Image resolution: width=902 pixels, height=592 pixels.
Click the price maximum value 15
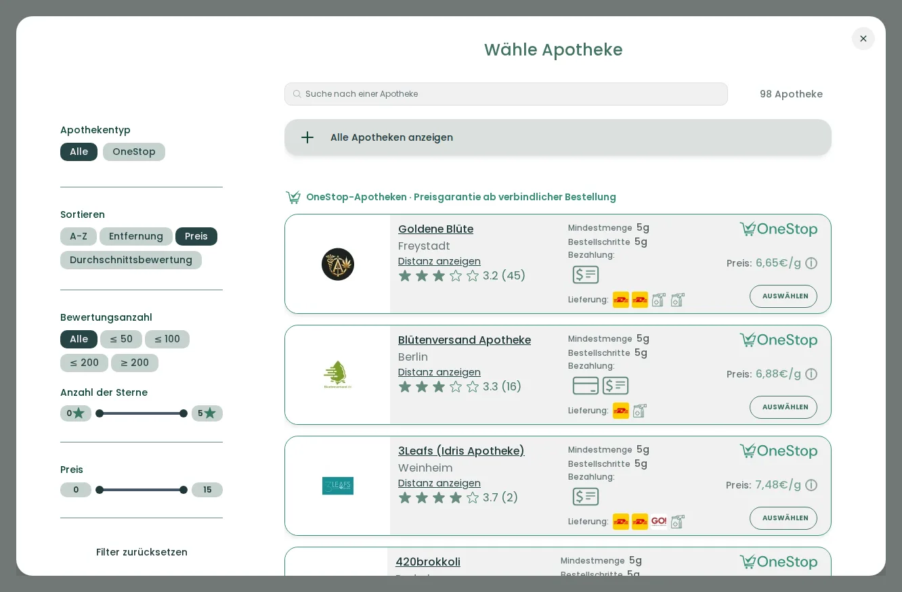(x=207, y=490)
